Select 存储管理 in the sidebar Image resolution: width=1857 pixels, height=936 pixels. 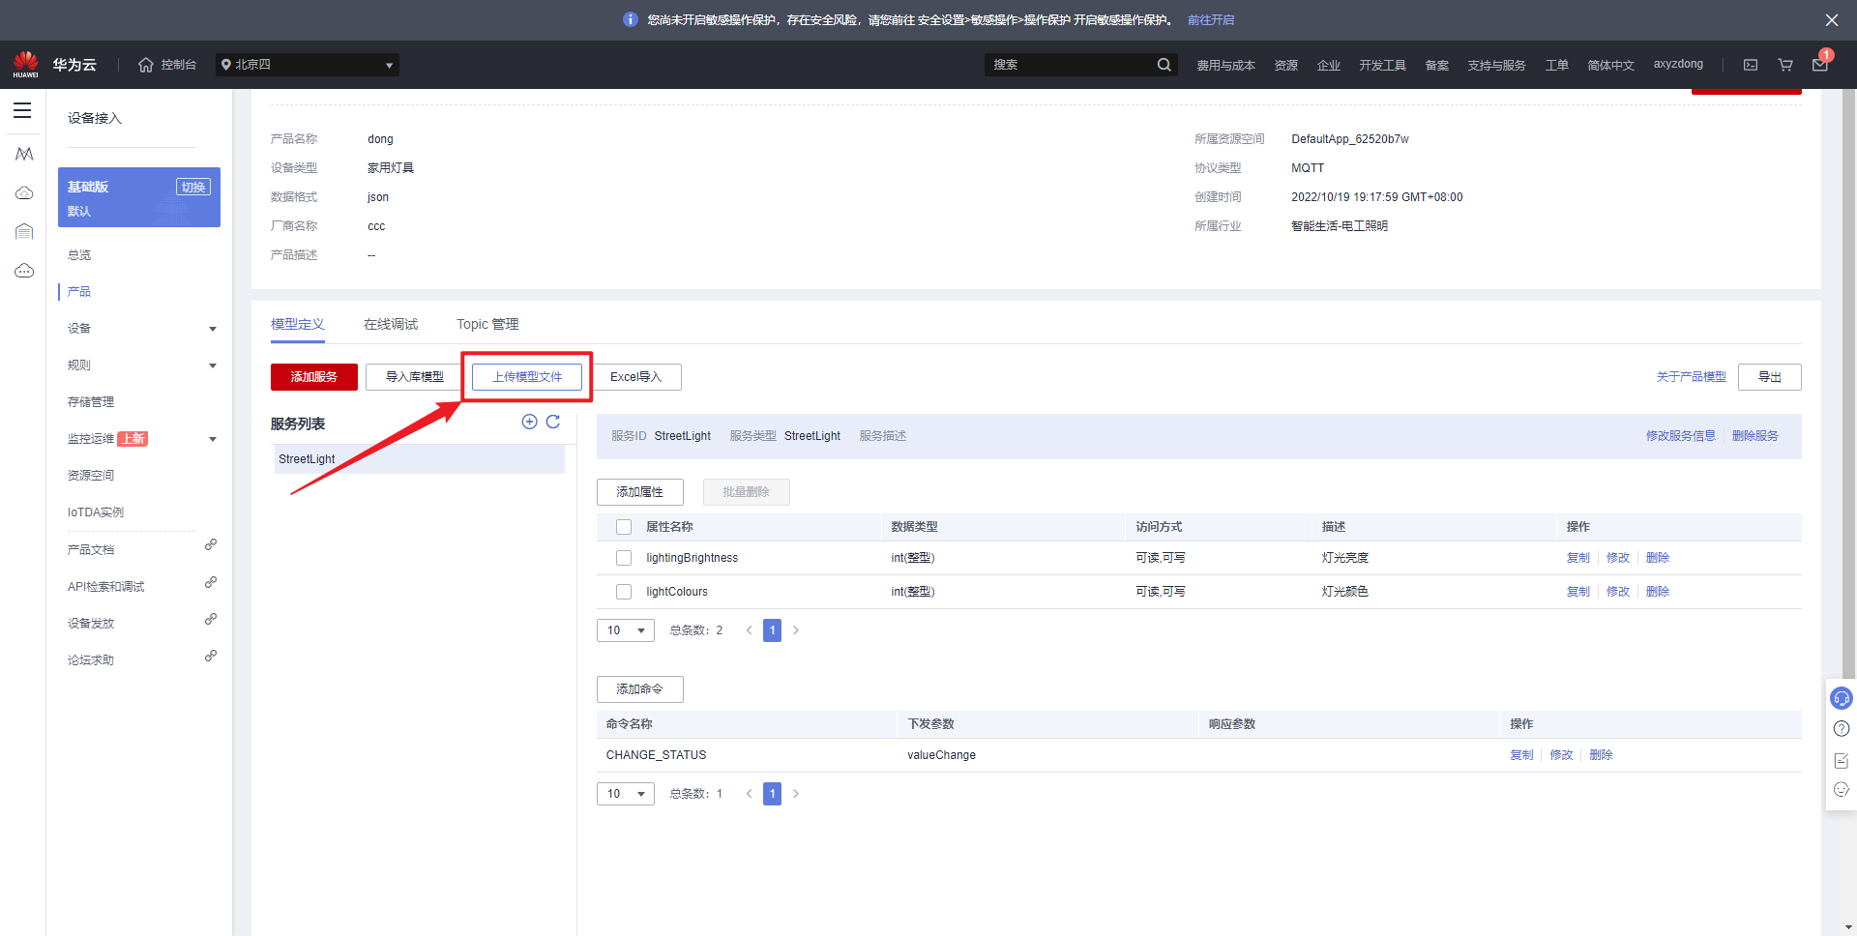(91, 402)
